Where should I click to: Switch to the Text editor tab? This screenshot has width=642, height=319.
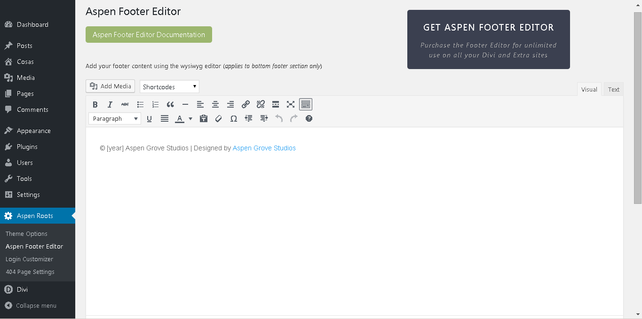click(x=614, y=89)
